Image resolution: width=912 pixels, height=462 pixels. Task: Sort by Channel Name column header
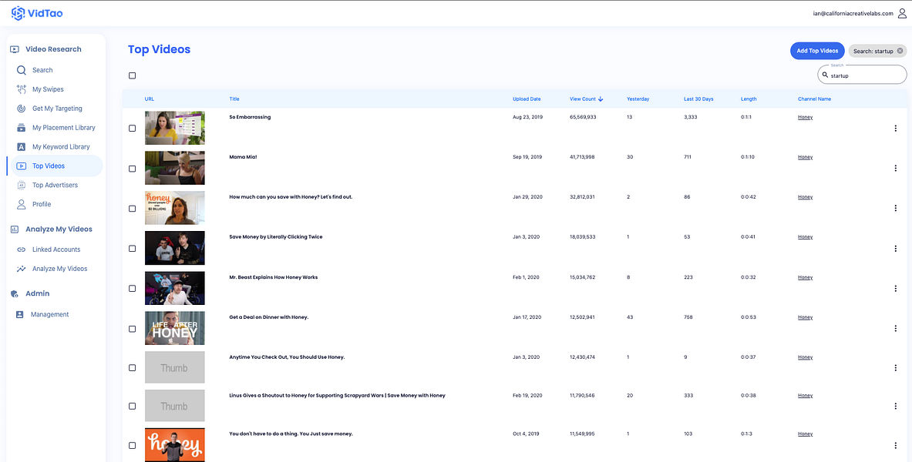point(814,99)
